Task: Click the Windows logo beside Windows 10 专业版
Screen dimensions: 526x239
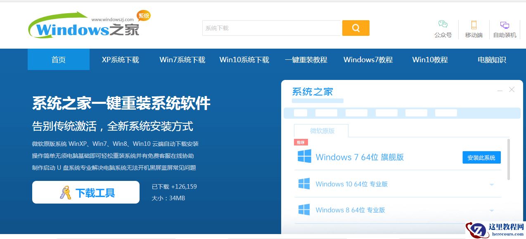Action: pyautogui.click(x=304, y=184)
